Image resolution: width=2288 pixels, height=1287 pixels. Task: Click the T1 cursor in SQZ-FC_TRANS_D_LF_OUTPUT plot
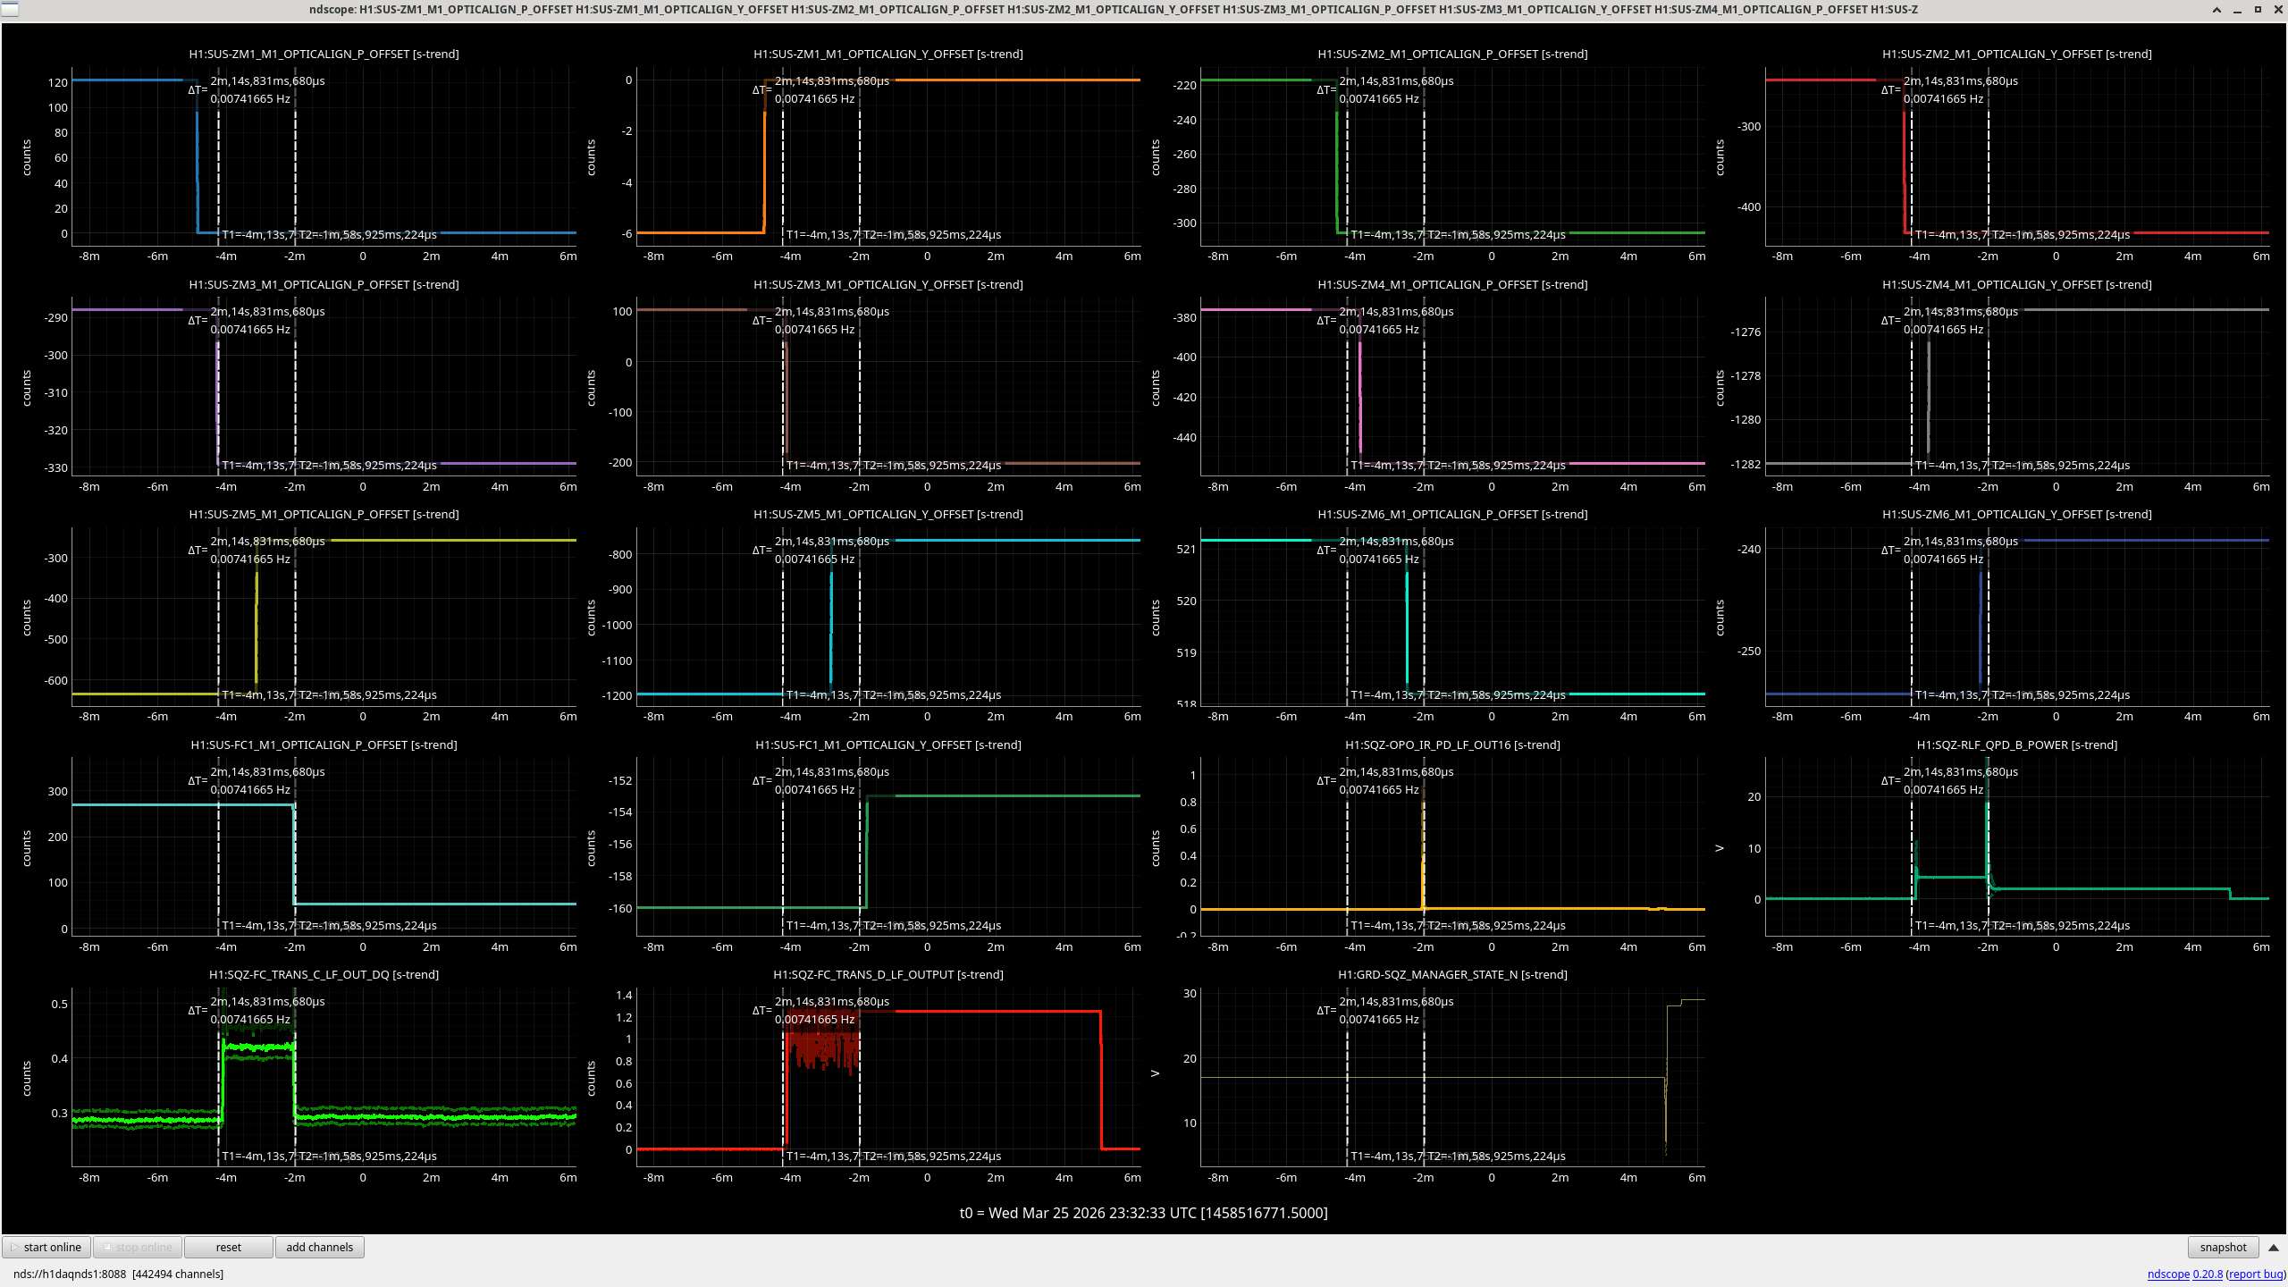[x=783, y=1077]
